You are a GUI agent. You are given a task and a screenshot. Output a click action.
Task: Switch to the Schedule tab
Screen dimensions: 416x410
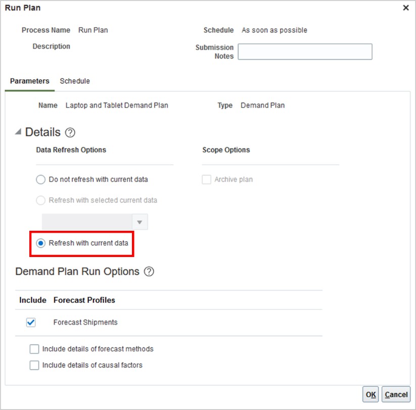coord(75,81)
